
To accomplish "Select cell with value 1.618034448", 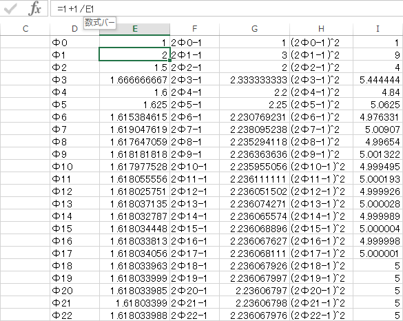I will pos(134,228).
